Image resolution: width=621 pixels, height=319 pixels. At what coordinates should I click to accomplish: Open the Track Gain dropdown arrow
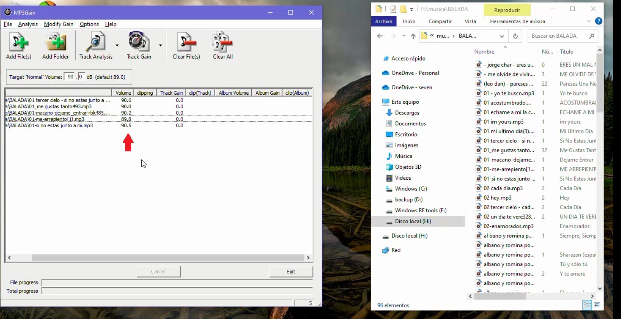[x=160, y=45]
